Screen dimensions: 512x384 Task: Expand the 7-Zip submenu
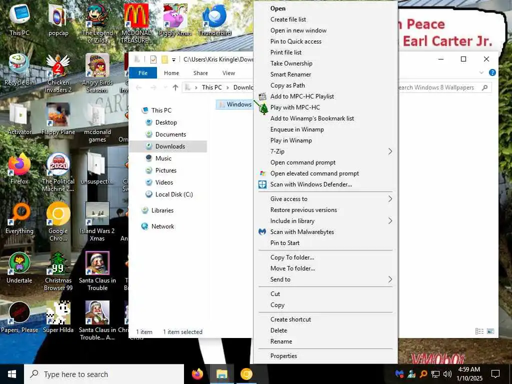click(325, 151)
